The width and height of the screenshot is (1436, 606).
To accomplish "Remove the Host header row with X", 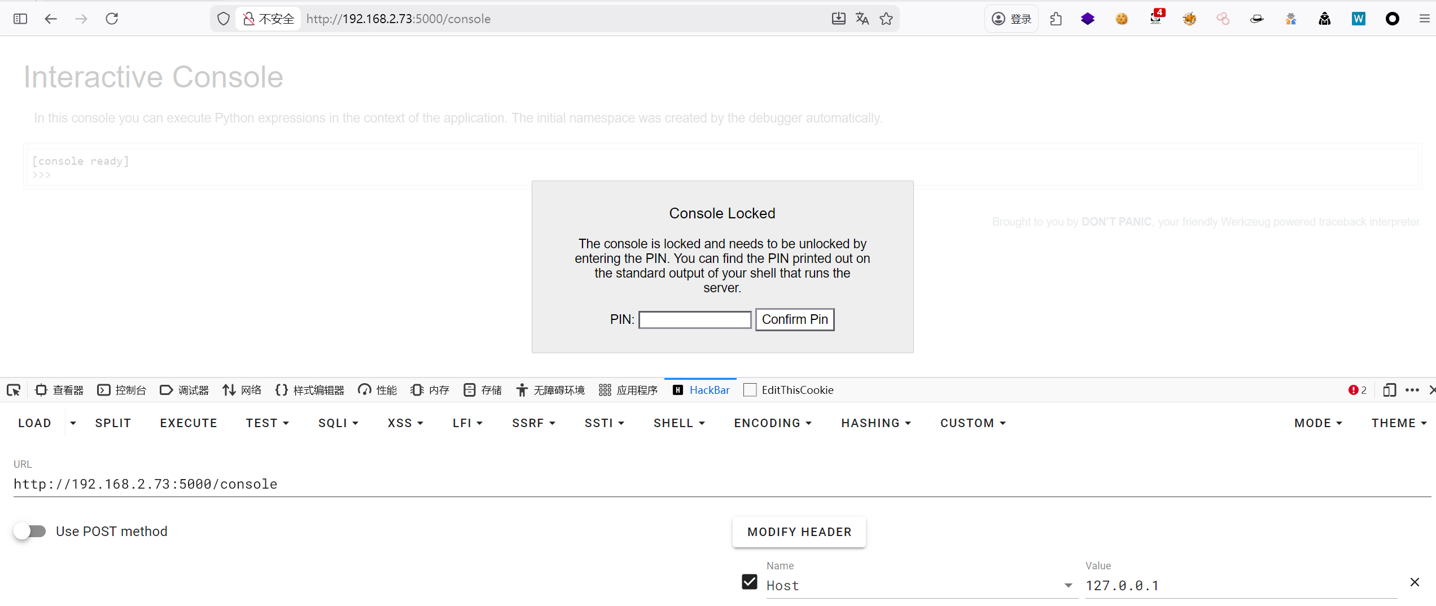I will 1415,582.
